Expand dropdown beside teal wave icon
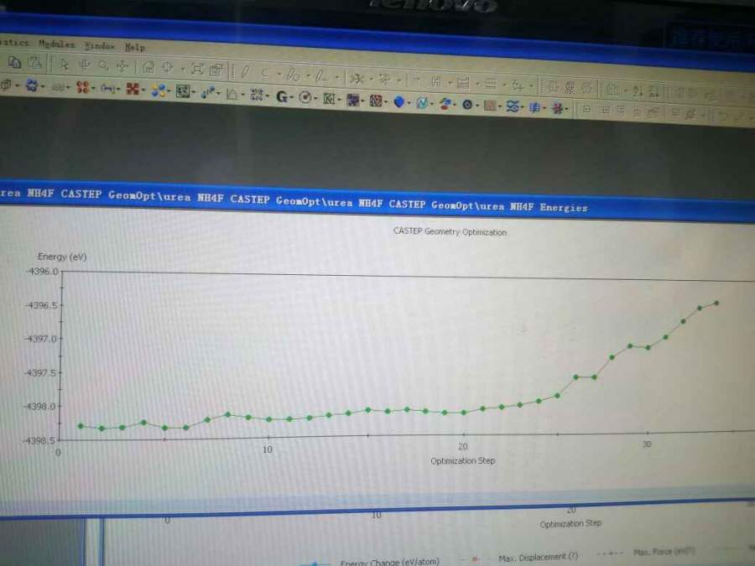The image size is (755, 566). coord(432,104)
